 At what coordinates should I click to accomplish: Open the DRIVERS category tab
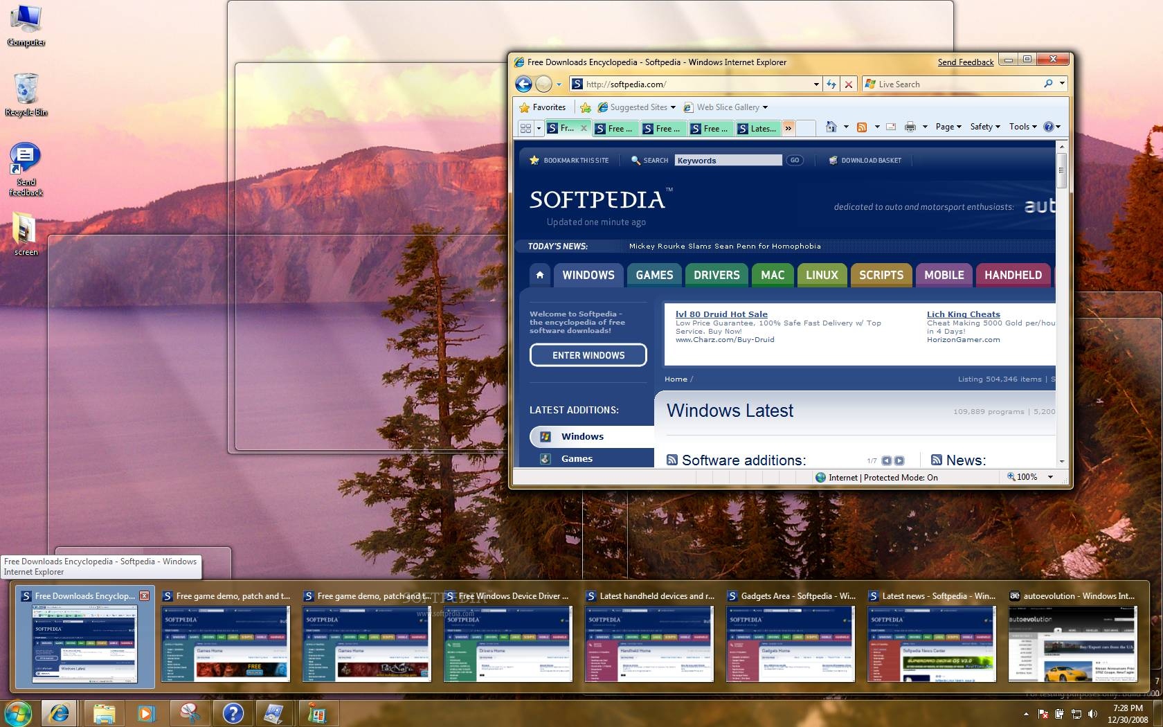pos(716,275)
